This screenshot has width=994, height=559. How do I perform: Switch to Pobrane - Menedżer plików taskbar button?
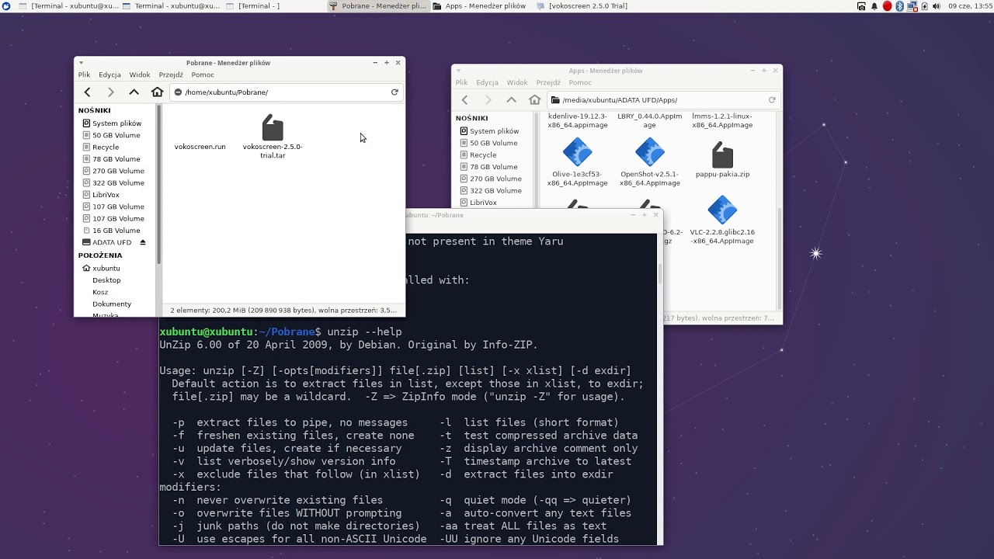point(377,6)
